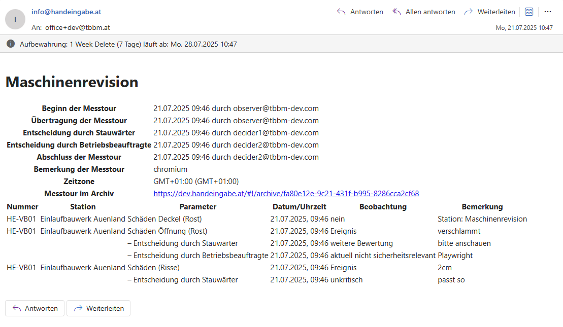Click Allen antworten in the header

424,12
